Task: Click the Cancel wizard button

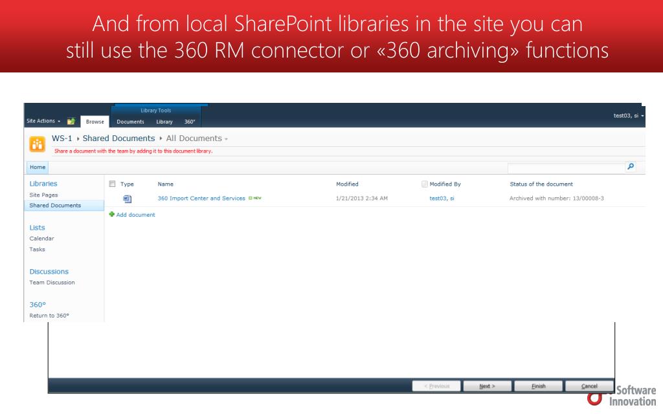Action: coord(589,386)
